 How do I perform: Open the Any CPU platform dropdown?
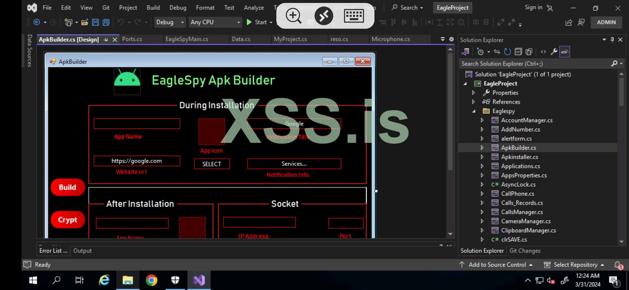[x=215, y=22]
